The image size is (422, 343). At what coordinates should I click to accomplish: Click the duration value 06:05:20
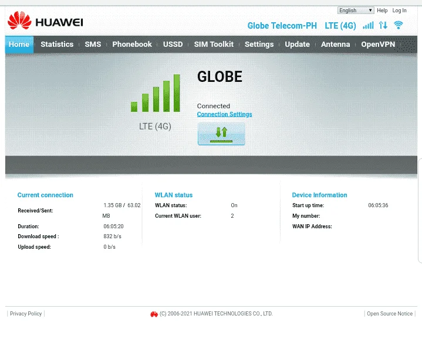click(114, 227)
